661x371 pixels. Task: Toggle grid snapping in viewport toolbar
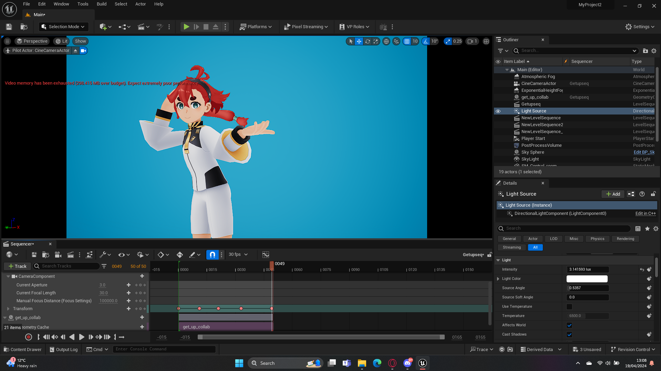point(407,41)
